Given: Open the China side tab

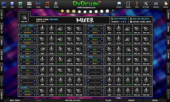Looking at the screenshot, I should pos(168,55).
